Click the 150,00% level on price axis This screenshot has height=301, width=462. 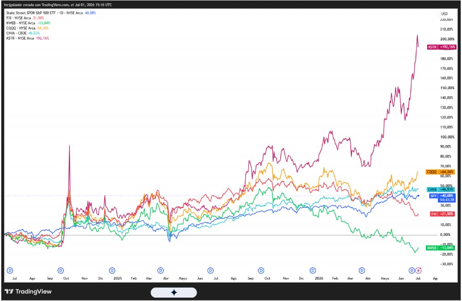[447, 88]
